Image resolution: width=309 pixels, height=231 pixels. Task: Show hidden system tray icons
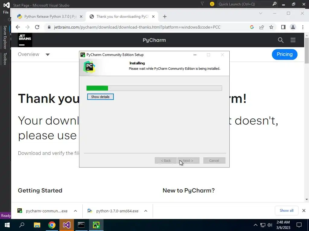[x=255, y=225]
